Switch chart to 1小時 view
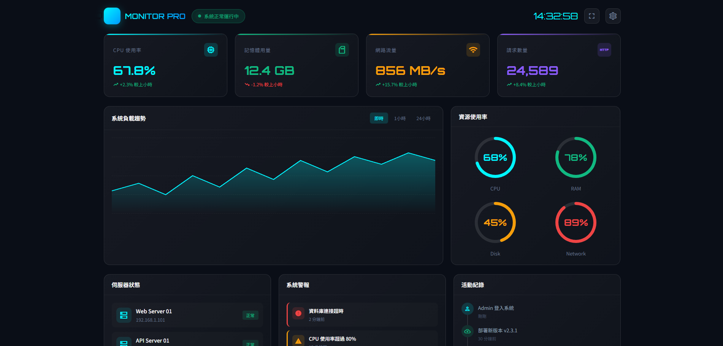723x346 pixels. (400, 118)
